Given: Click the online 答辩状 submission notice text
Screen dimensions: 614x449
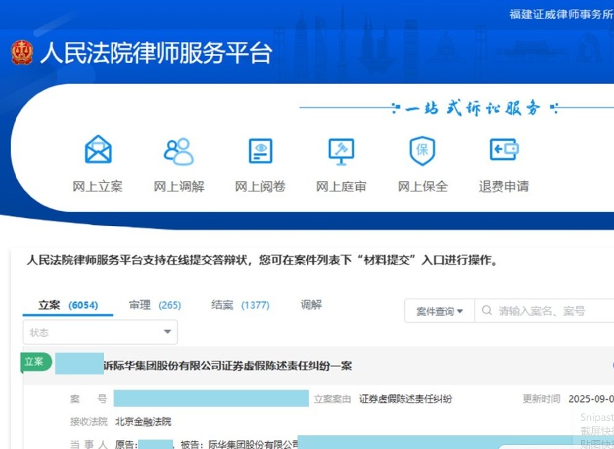Looking at the screenshot, I should point(262,260).
